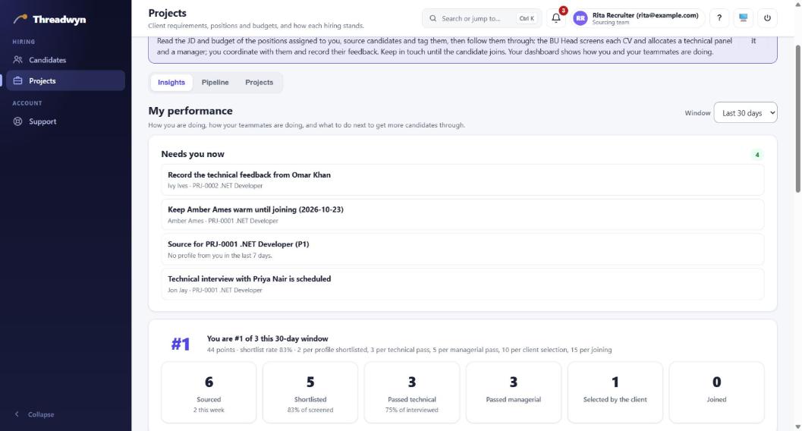Viewport: 802px width, 431px height.
Task: Click the power log out icon
Action: [x=767, y=18]
